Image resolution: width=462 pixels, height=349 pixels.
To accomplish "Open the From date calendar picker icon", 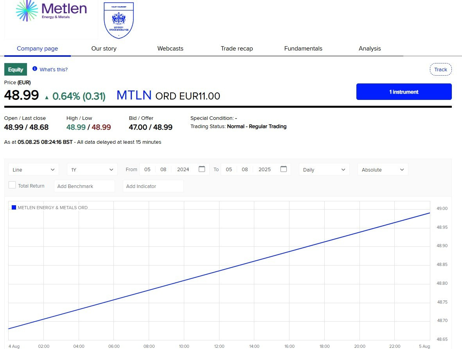I will (202, 169).
